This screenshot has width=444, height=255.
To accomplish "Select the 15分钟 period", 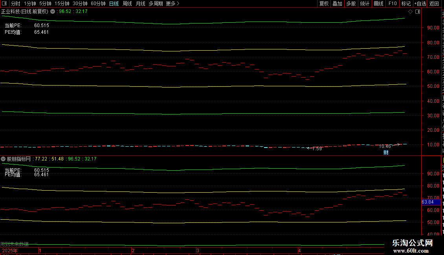I will pos(62,4).
